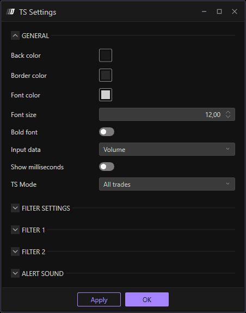This screenshot has width=246, height=313.
Task: Increase Font size with up arrow
Action: point(228,112)
